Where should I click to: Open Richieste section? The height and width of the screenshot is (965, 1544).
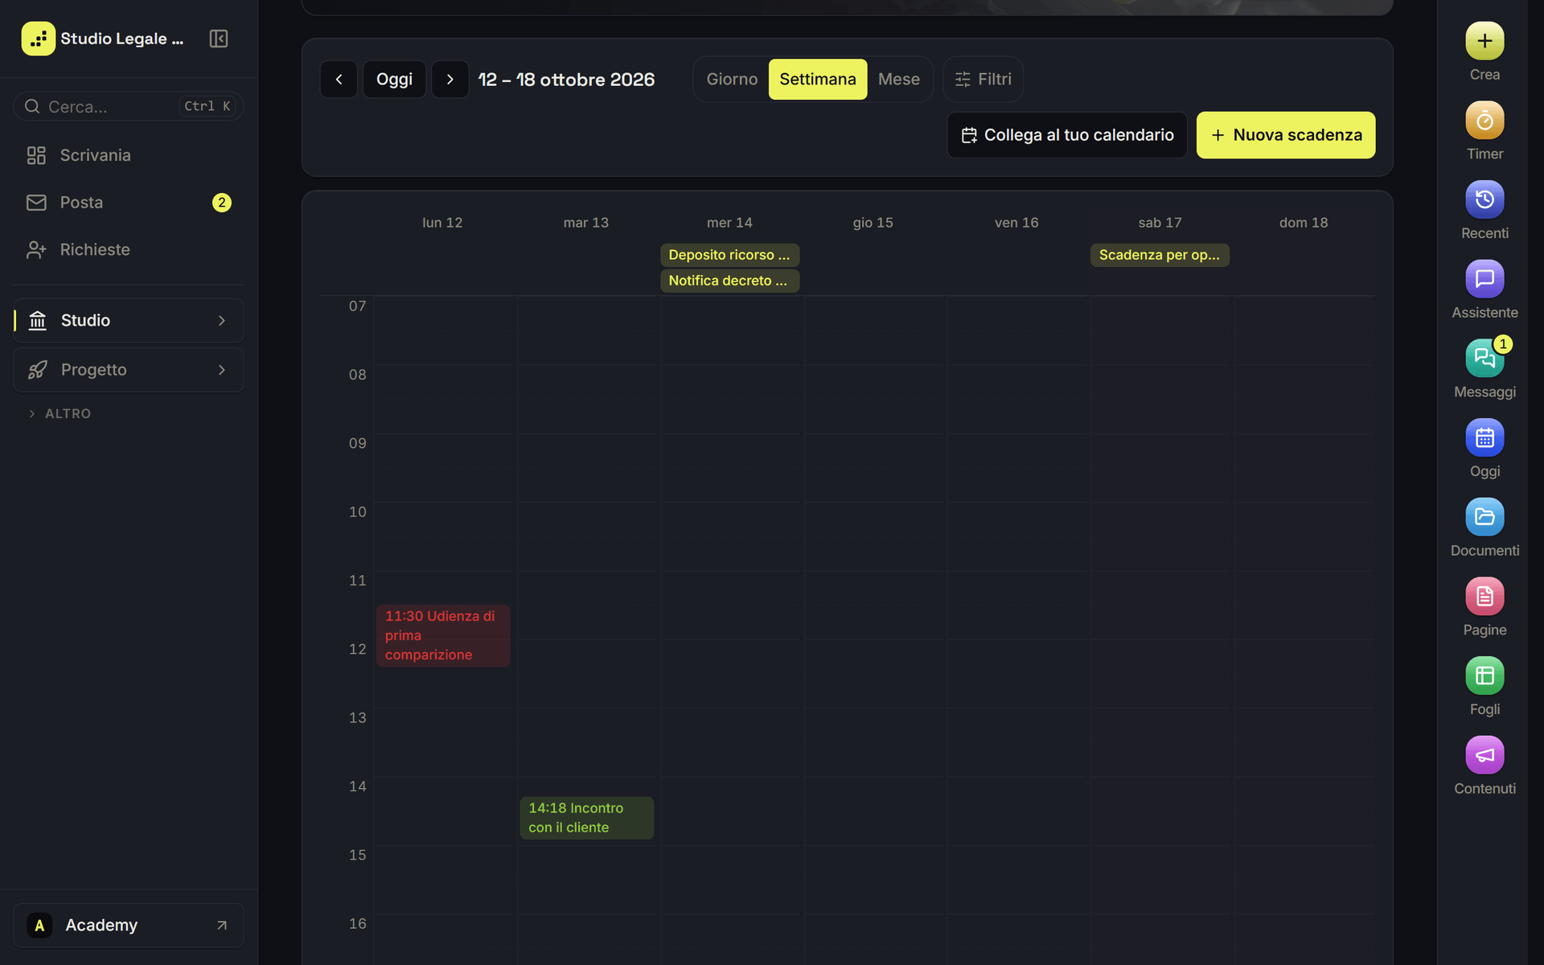129,250
